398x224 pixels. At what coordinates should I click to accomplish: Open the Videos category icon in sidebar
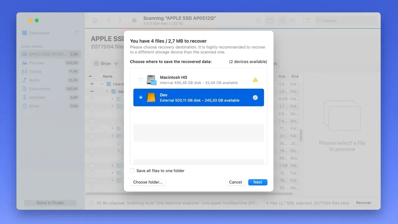[25, 72]
